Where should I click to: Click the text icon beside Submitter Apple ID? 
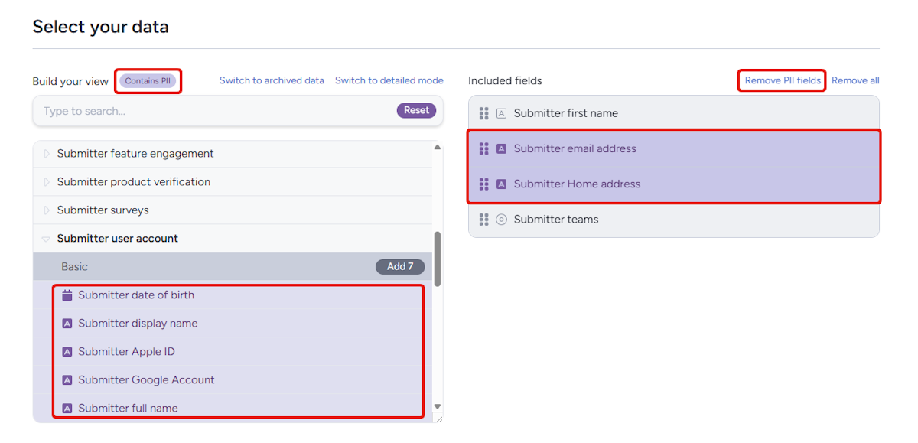pos(67,352)
